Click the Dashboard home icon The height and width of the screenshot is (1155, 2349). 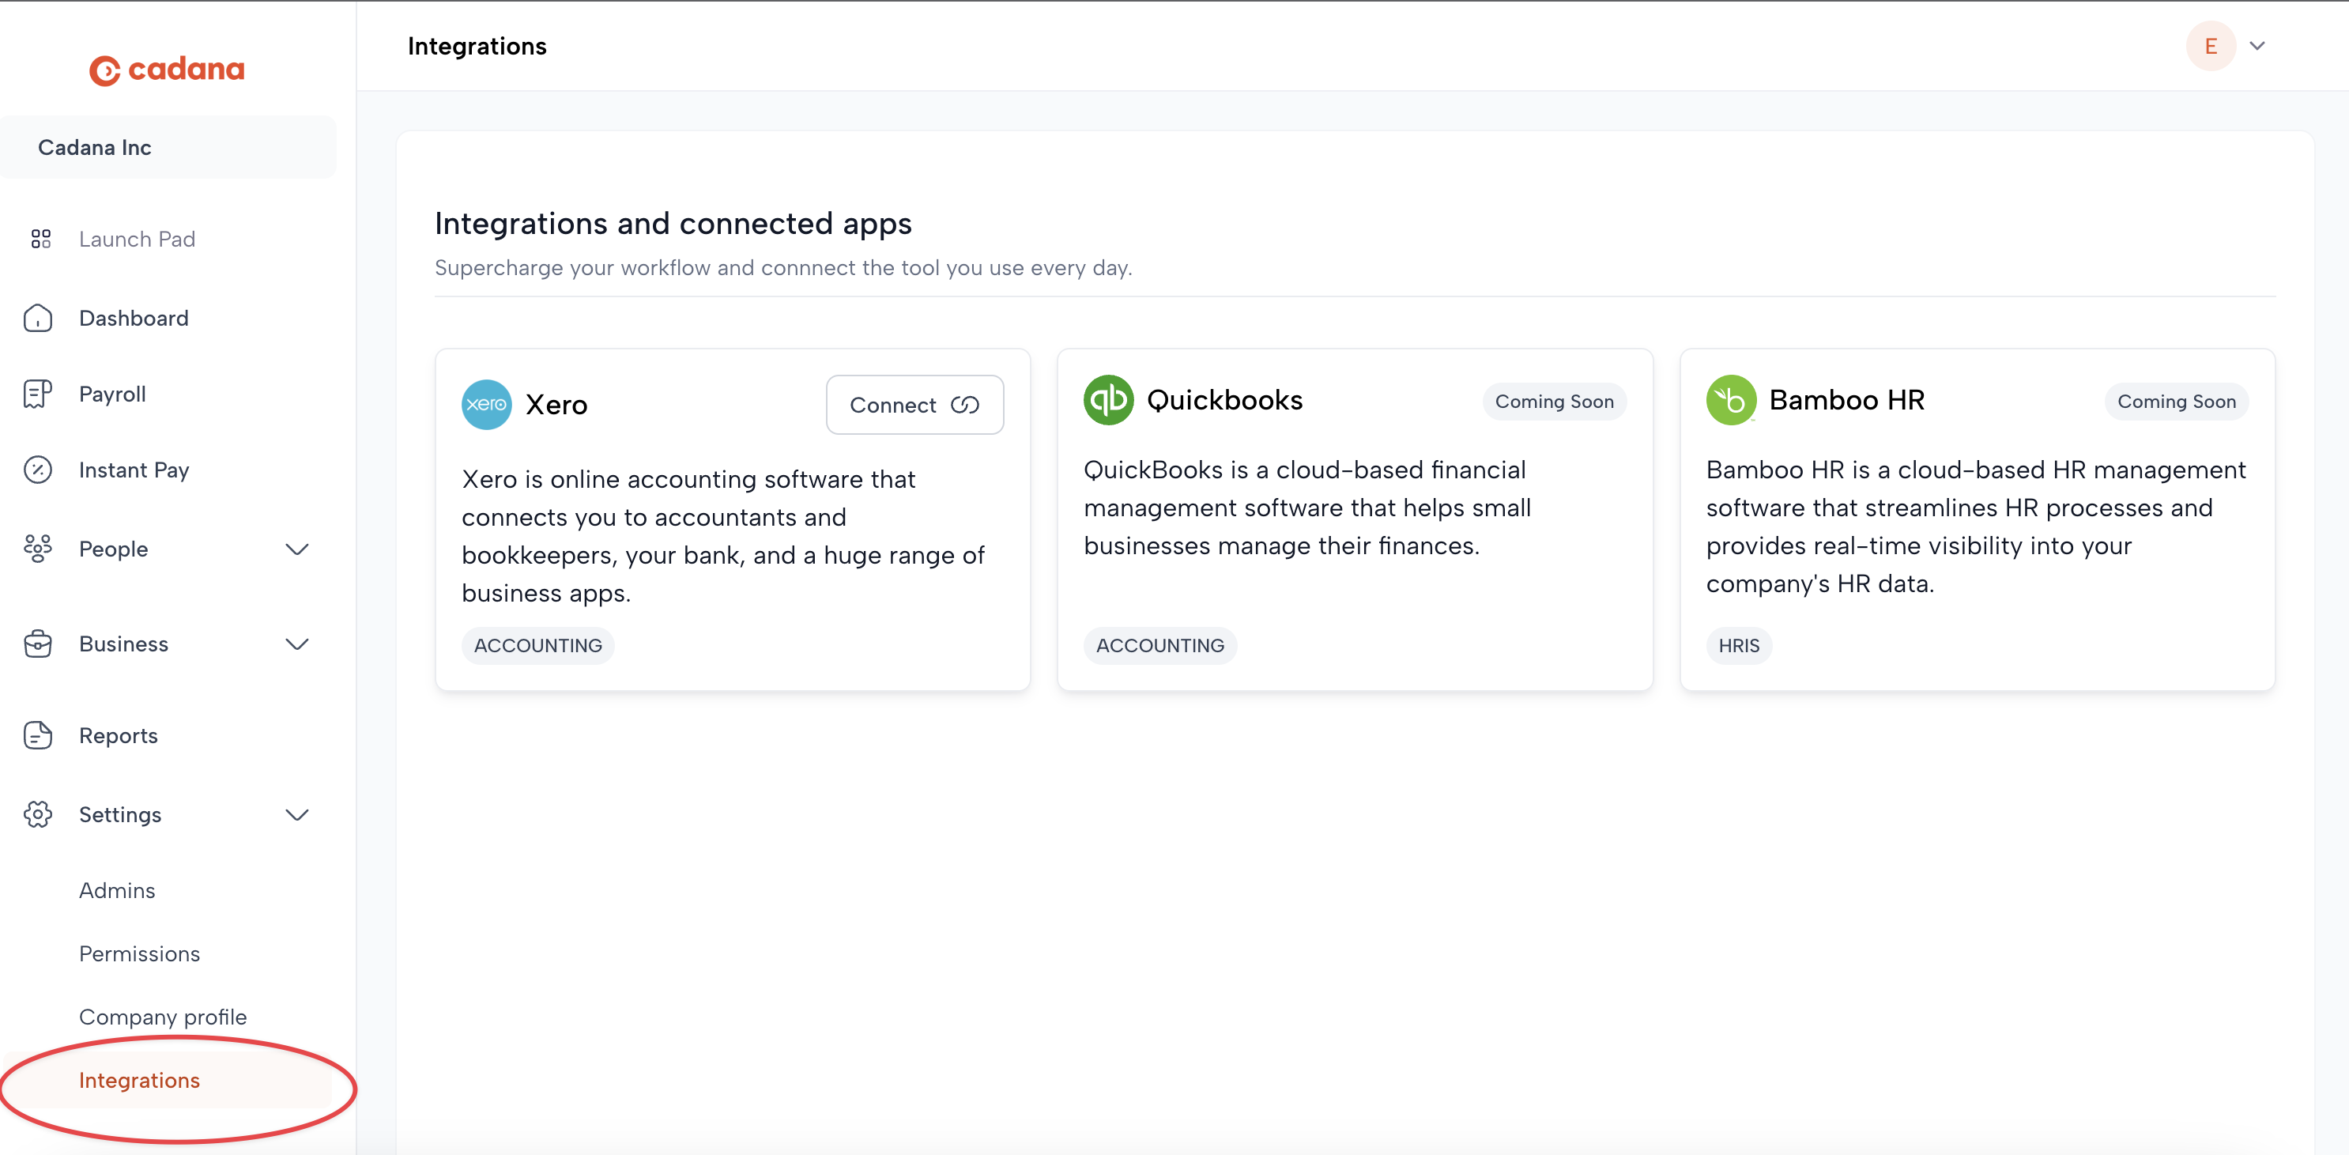coord(37,319)
